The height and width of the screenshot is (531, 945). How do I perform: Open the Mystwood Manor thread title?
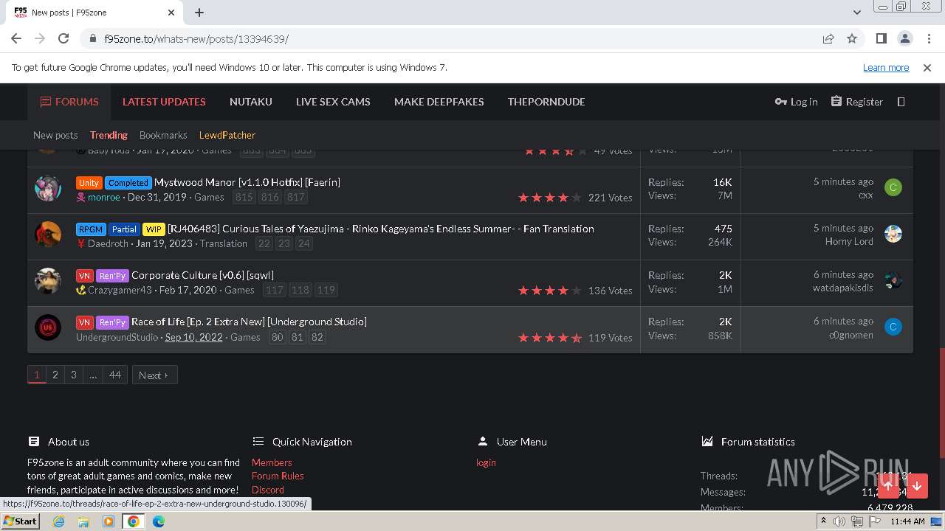247,182
